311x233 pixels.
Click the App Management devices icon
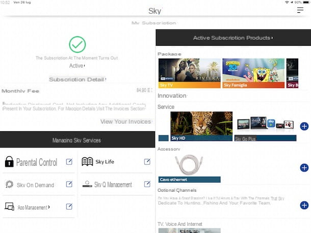pyautogui.click(x=9, y=207)
